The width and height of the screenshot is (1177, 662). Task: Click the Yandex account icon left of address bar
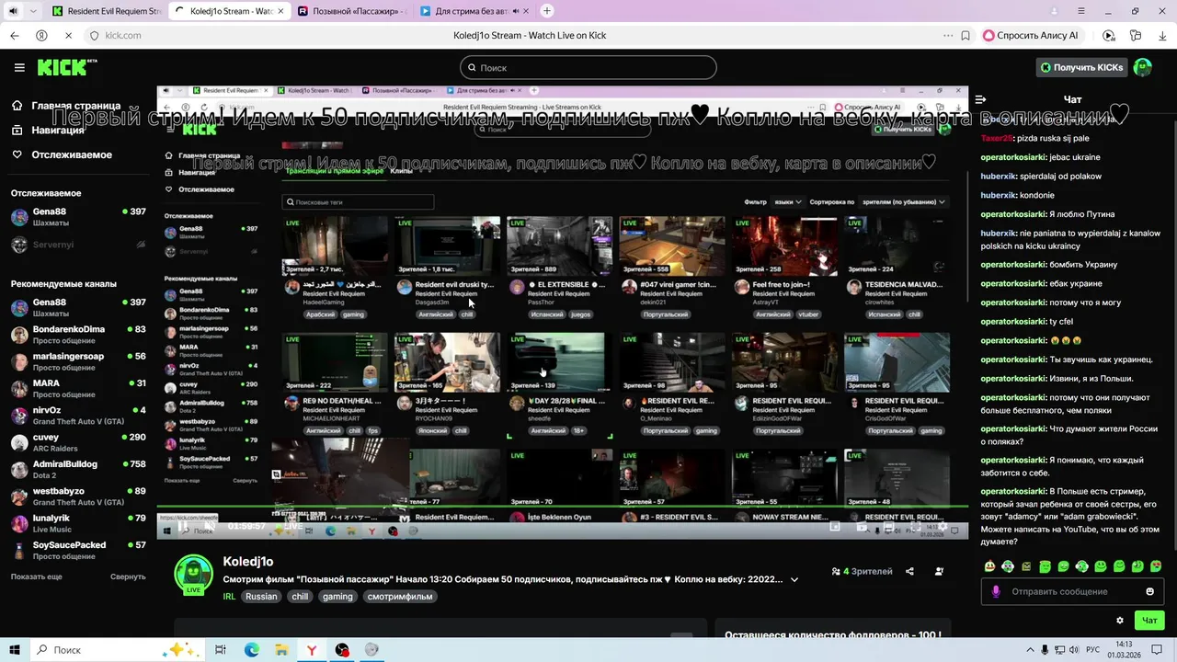point(41,35)
